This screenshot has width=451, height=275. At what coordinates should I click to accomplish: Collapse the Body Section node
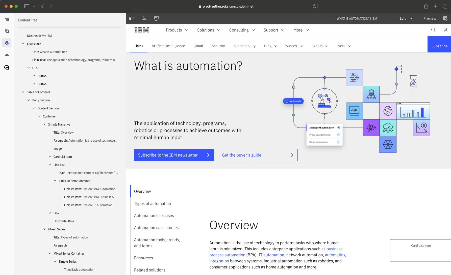pos(29,100)
